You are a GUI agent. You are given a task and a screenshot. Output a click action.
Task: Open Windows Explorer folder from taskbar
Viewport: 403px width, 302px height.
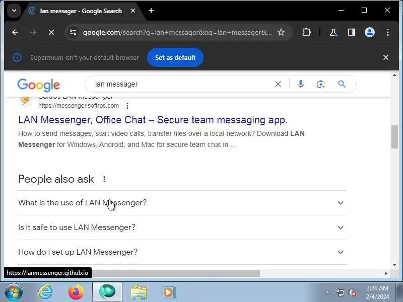point(139,292)
